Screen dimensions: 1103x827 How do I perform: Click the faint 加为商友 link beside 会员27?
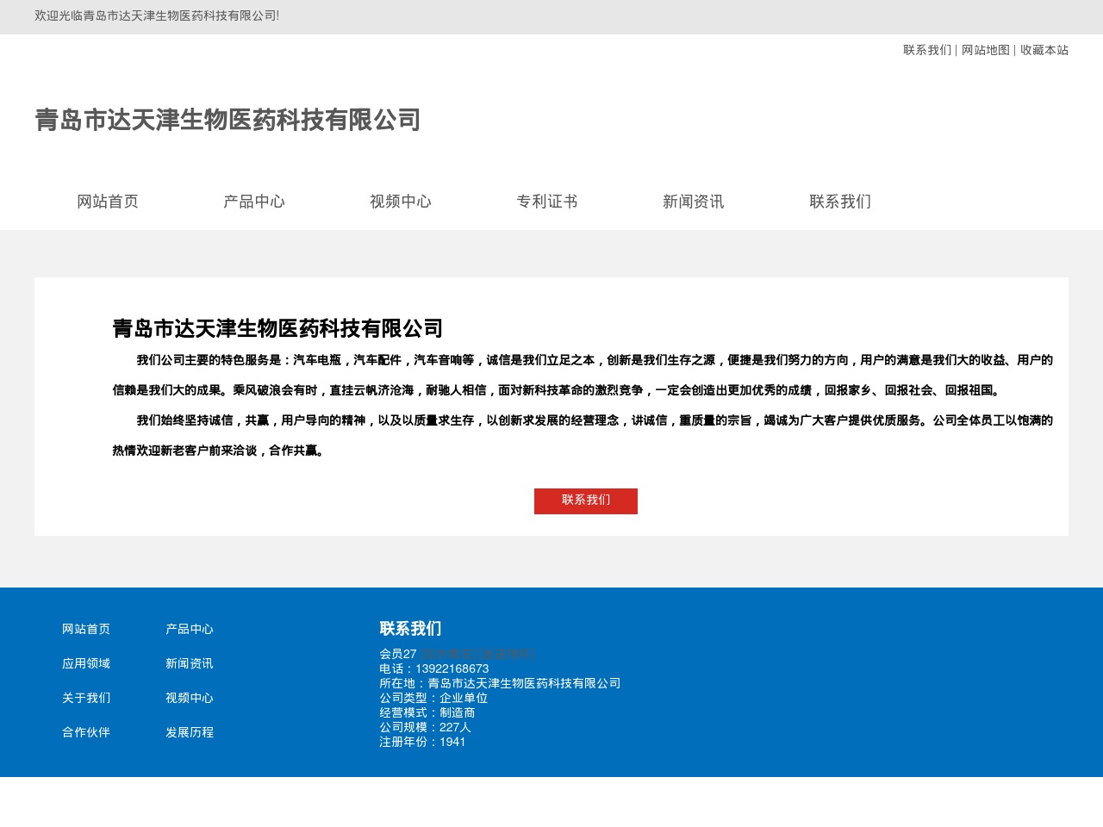(x=448, y=654)
